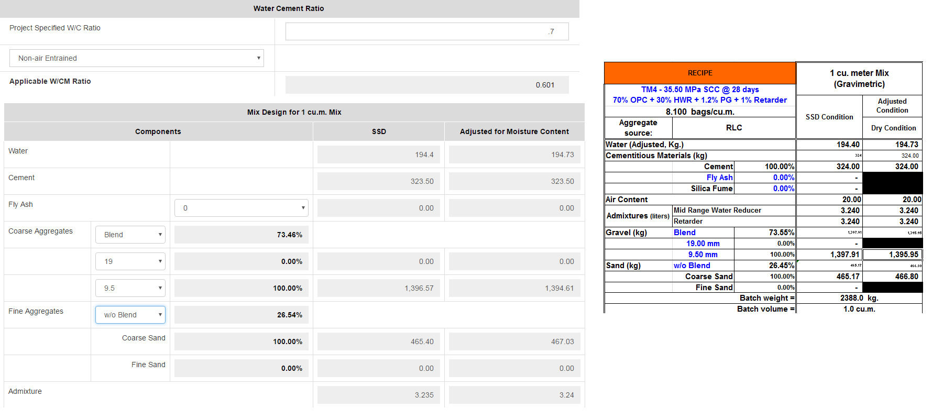Open the 19 aggregate size dropdown
This screenshot has width=943, height=419.
tap(130, 261)
